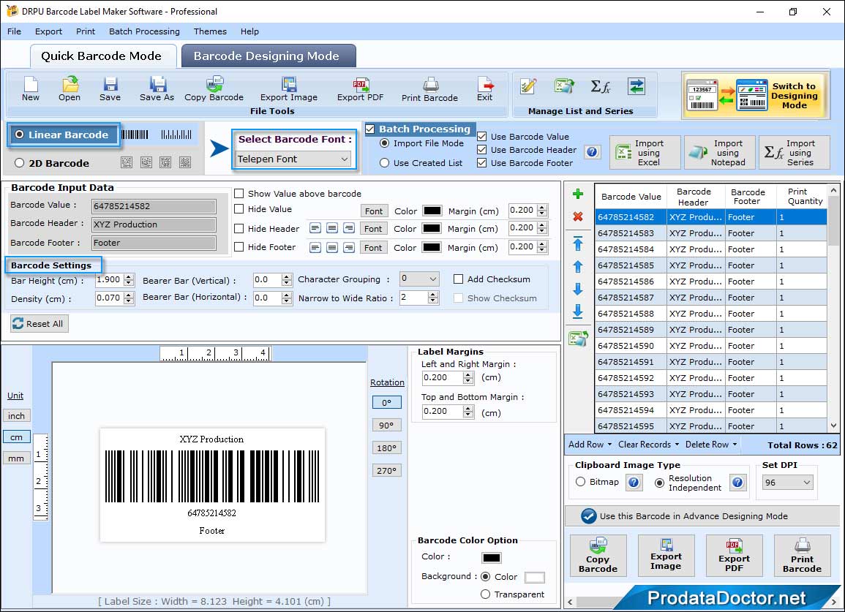
Task: Select the Linear Barcode radio button
Action: [x=20, y=135]
